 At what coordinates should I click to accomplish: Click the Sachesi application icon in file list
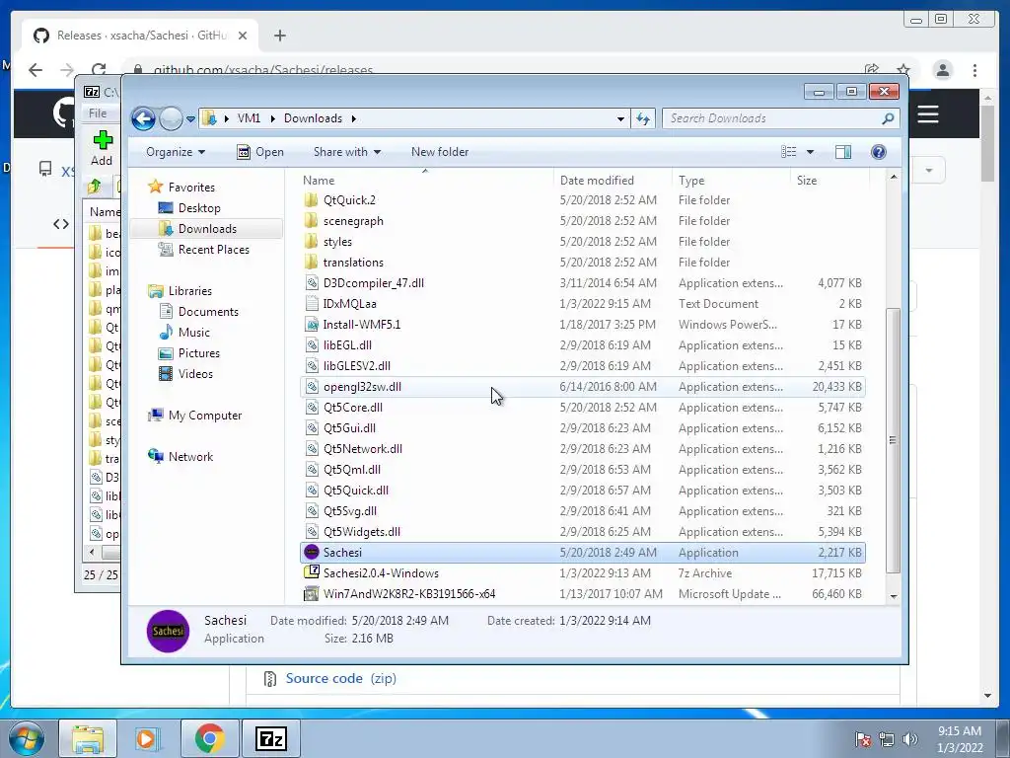click(312, 553)
